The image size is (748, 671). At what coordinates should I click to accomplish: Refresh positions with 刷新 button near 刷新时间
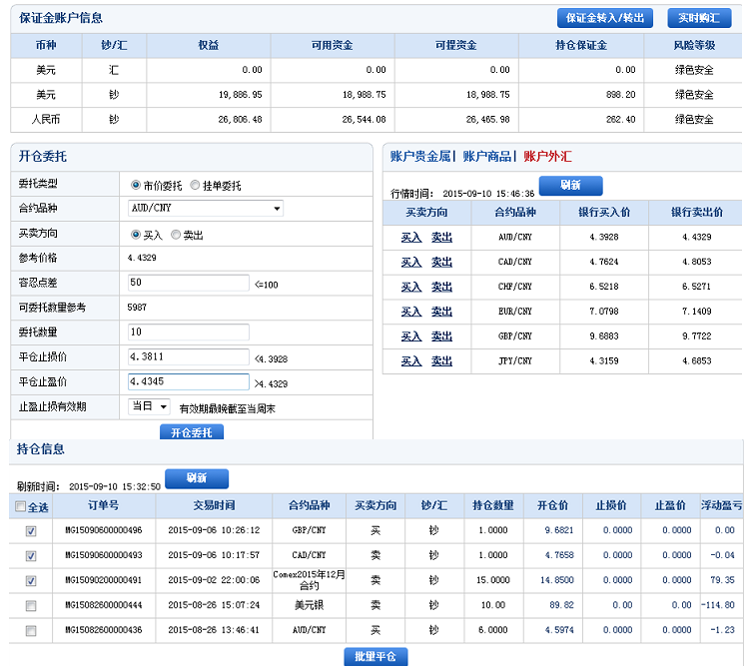197,478
